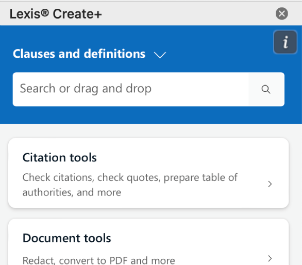Click the word "definitions" in blue header
Image resolution: width=302 pixels, height=265 pixels.
click(x=114, y=54)
